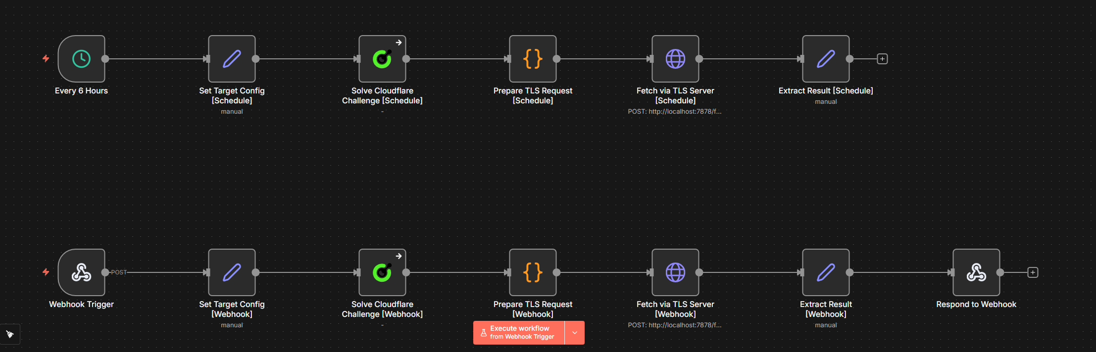Viewport: 1096px width, 352px height.
Task: Click lightning bolt beside Webhook Trigger
Action: [x=46, y=272]
